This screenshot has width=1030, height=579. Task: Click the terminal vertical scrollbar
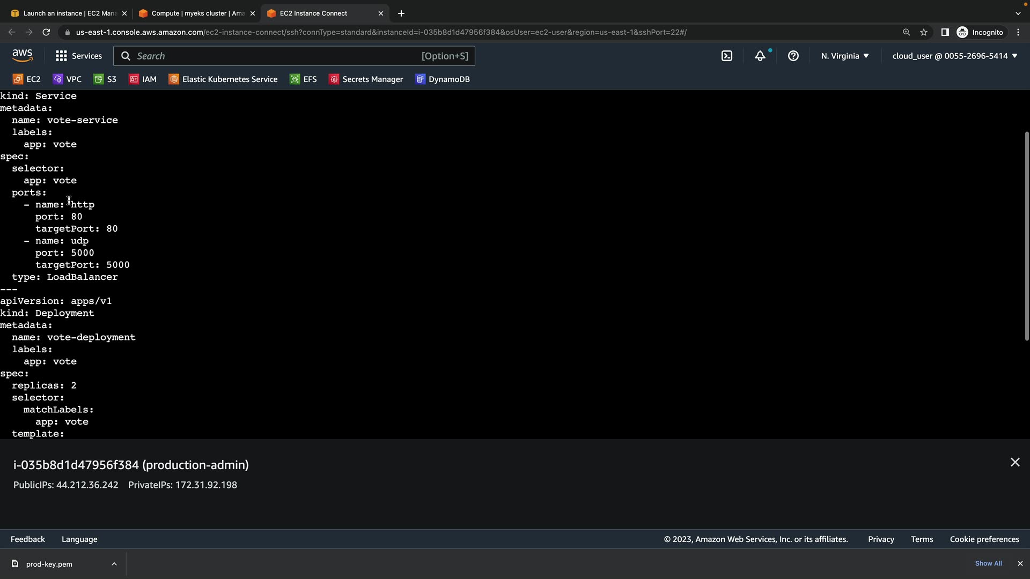click(x=1026, y=236)
